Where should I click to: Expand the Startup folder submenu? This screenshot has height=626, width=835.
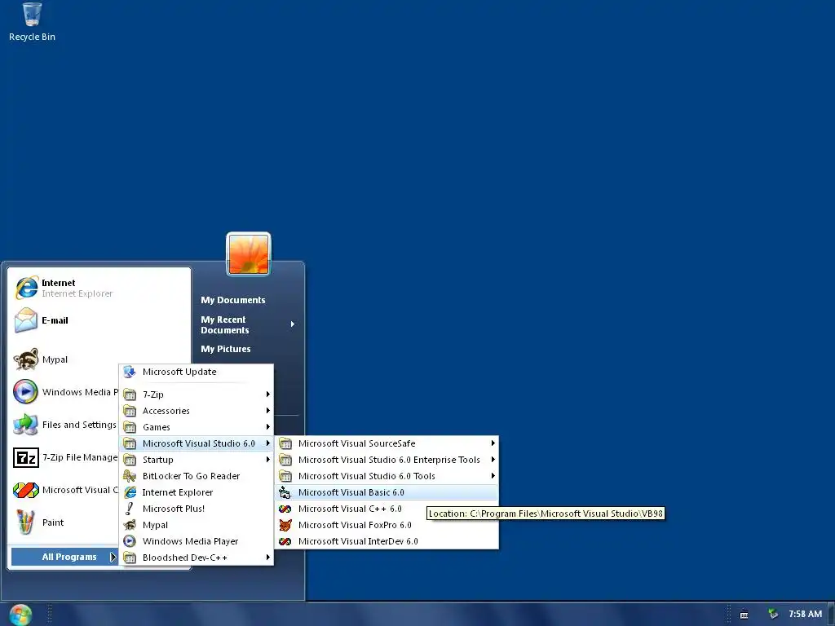pos(196,460)
